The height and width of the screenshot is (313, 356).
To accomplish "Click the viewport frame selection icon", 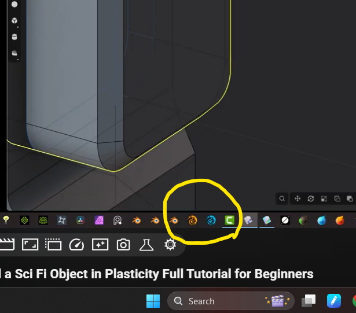I will 324,199.
